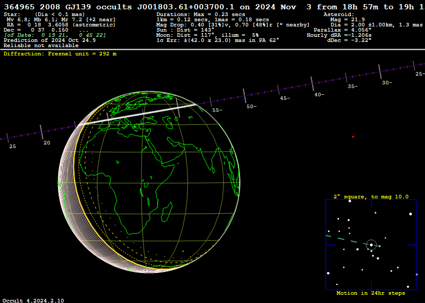Click the "Mag Drop: 0.40 [31%]v" line
Viewport: 425px width, 303px height.
(x=233, y=25)
